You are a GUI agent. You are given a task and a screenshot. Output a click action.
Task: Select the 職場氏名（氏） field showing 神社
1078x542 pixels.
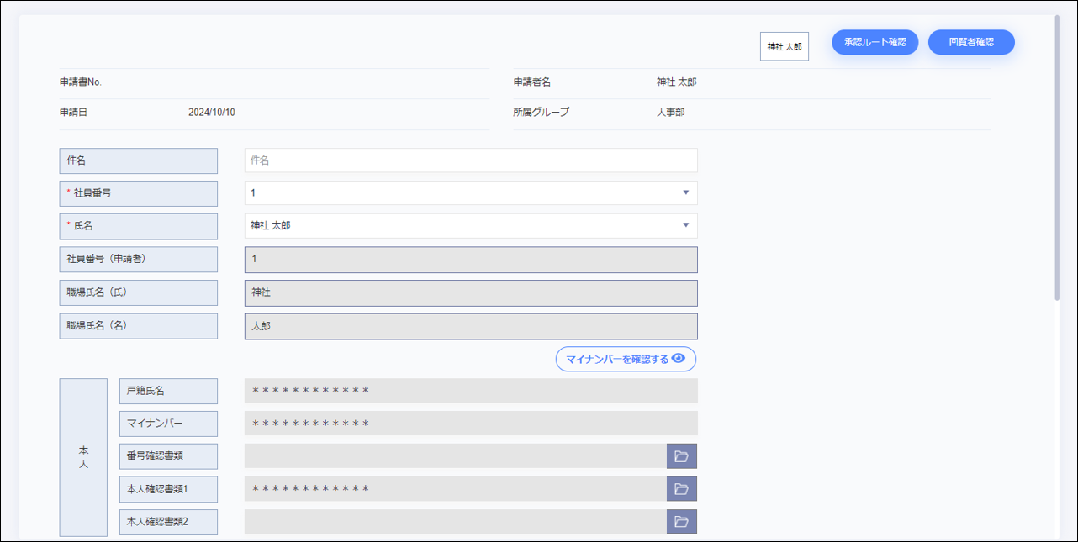470,293
